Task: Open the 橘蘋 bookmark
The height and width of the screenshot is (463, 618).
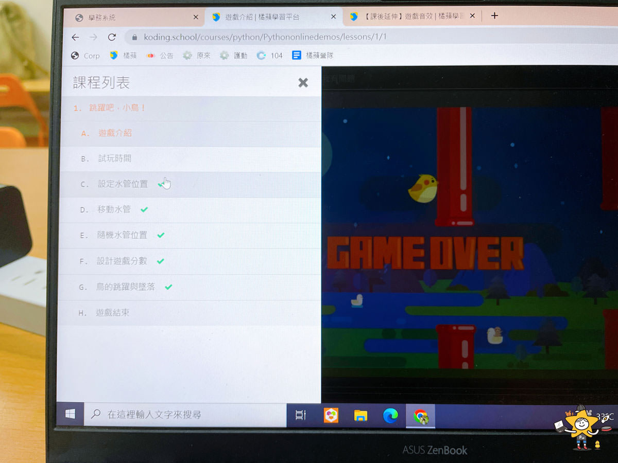Action: point(124,56)
